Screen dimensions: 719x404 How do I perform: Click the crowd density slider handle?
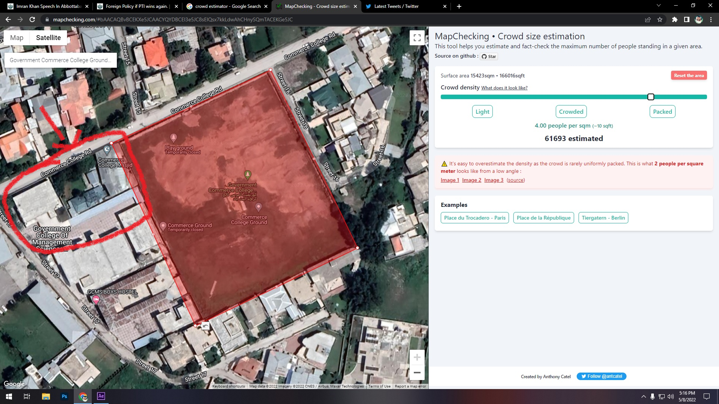pyautogui.click(x=651, y=97)
